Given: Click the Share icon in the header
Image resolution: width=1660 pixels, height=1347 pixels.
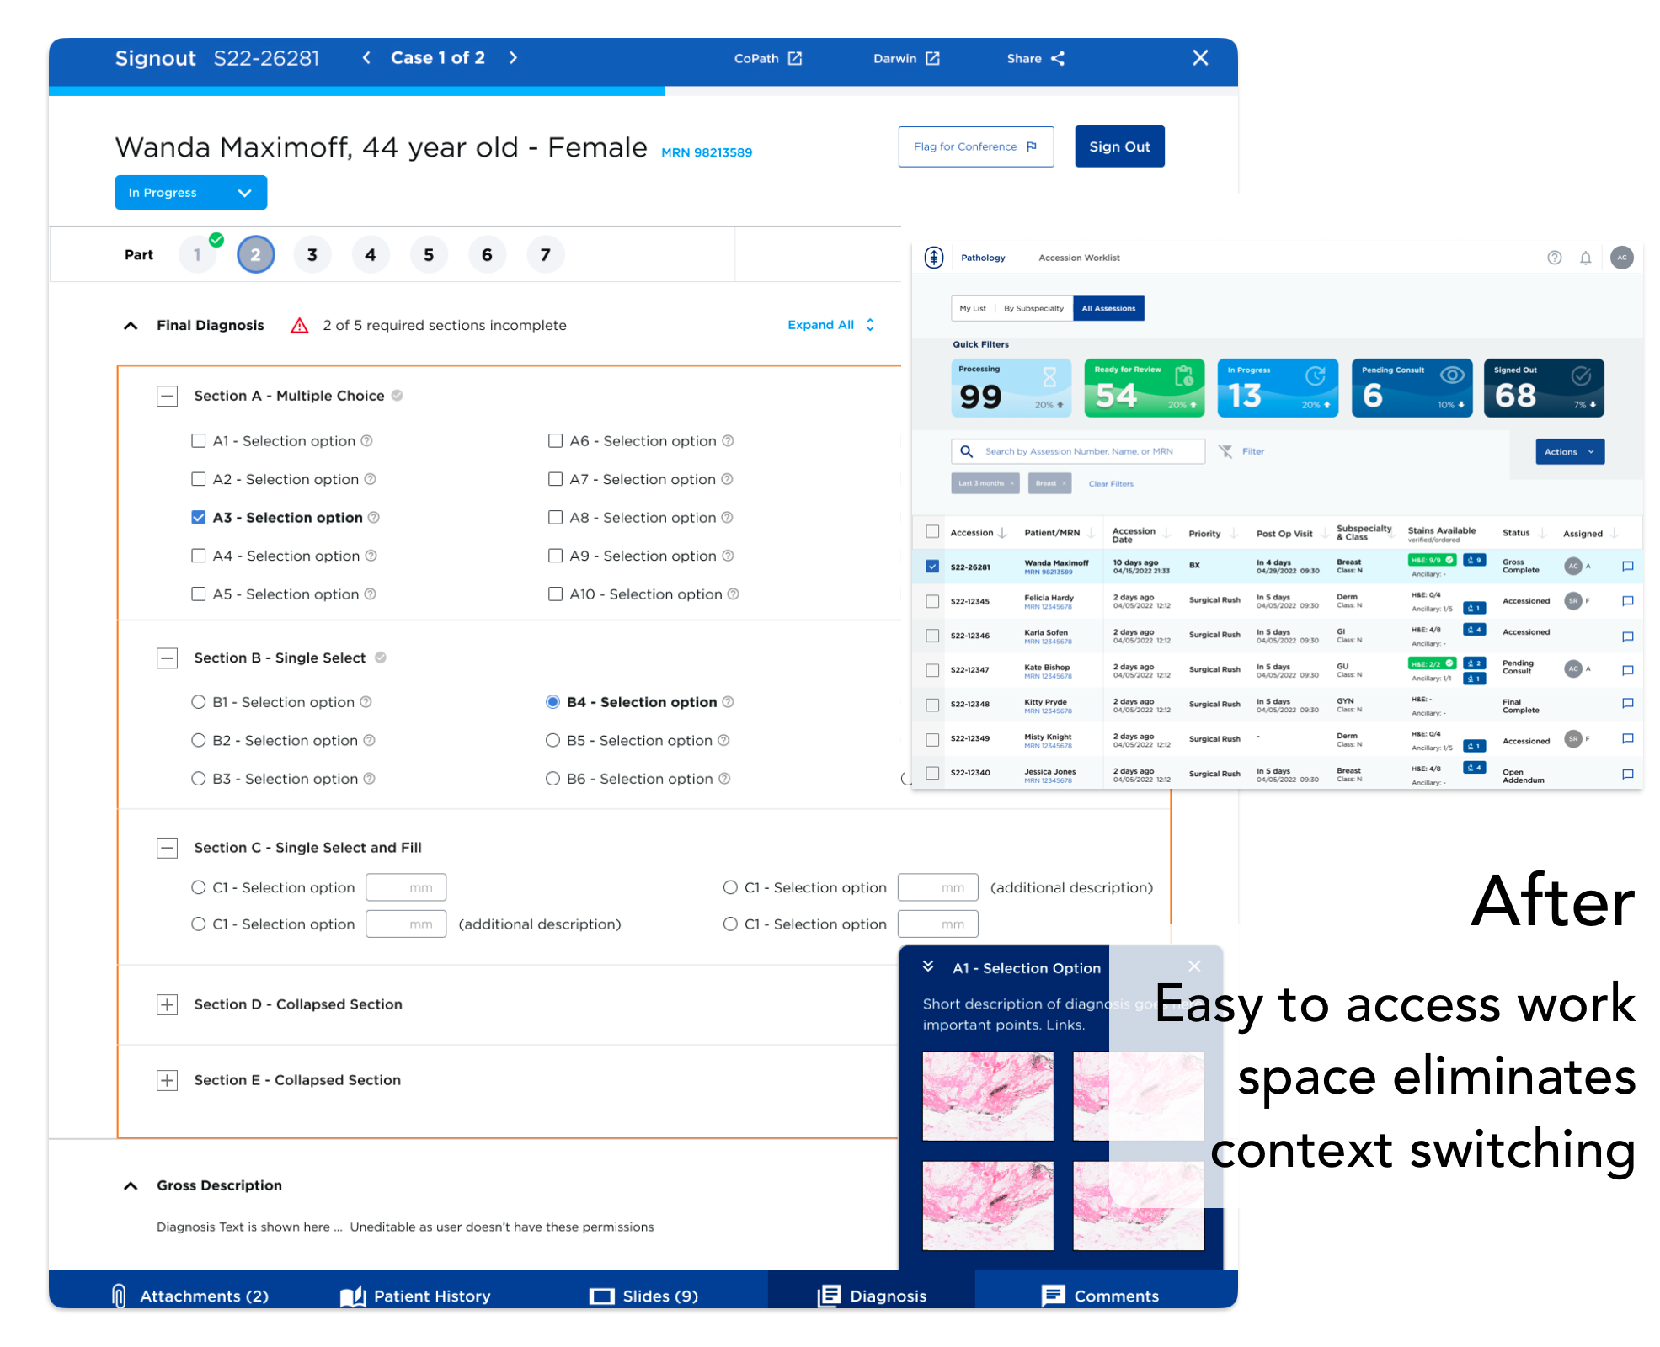Looking at the screenshot, I should [1059, 58].
